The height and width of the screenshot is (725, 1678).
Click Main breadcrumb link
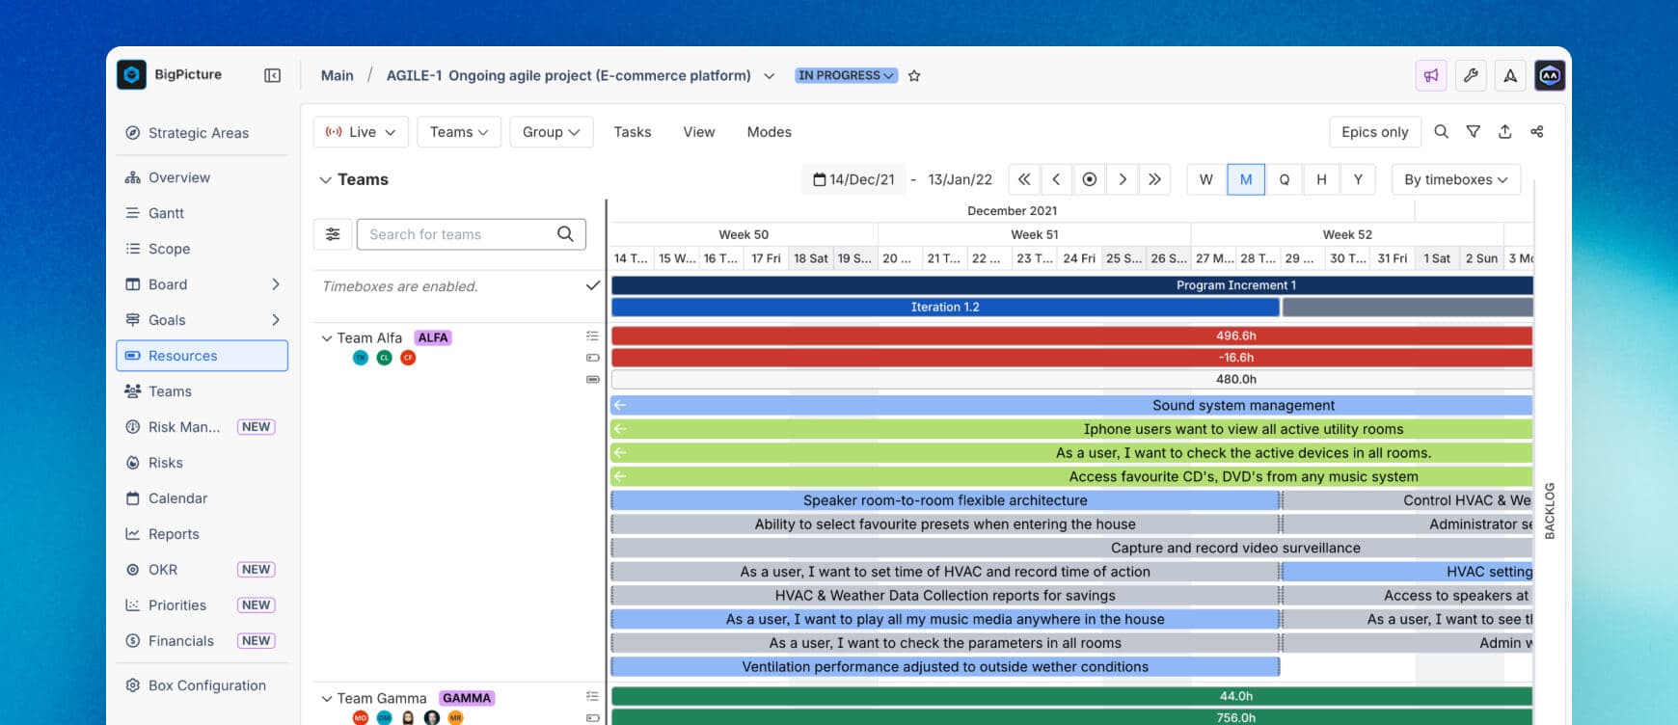[x=338, y=75]
